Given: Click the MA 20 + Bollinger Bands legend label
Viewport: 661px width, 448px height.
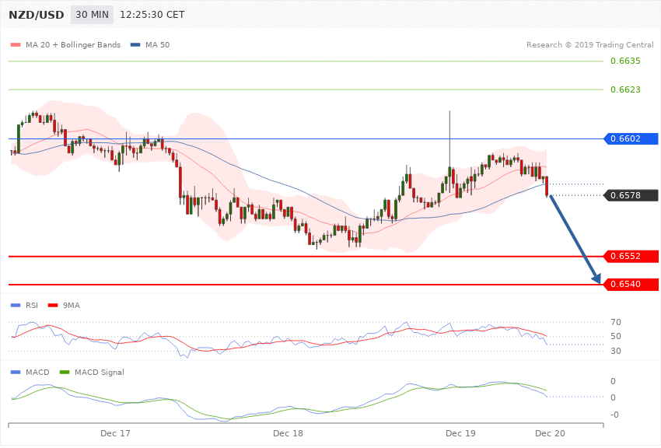Looking at the screenshot, I should click(73, 44).
